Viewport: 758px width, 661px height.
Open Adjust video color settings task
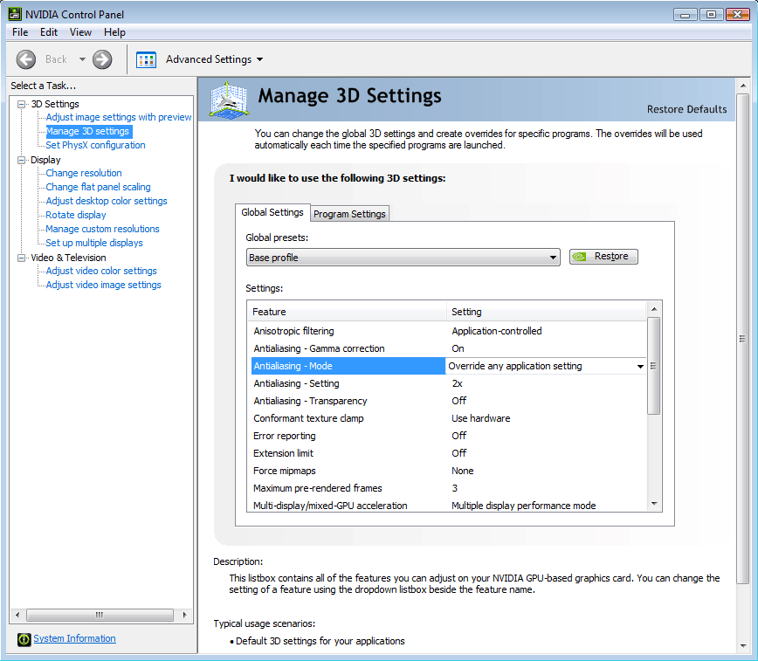point(101,272)
